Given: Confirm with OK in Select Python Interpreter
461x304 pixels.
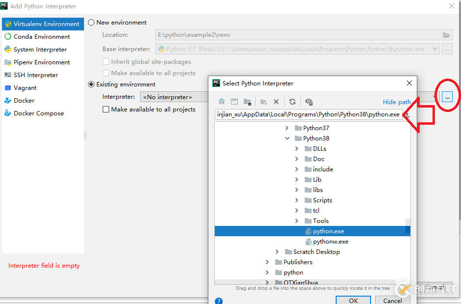Looking at the screenshot, I should tap(353, 300).
